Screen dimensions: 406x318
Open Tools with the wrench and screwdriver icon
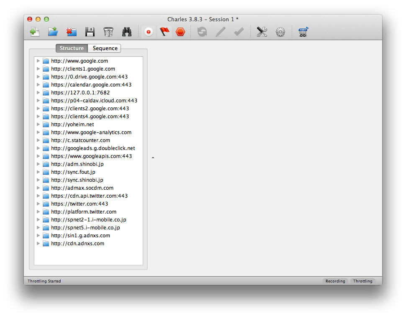pyautogui.click(x=262, y=32)
